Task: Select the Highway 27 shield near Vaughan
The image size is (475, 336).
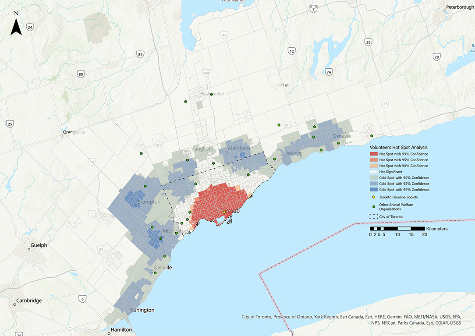Action: tap(160, 145)
